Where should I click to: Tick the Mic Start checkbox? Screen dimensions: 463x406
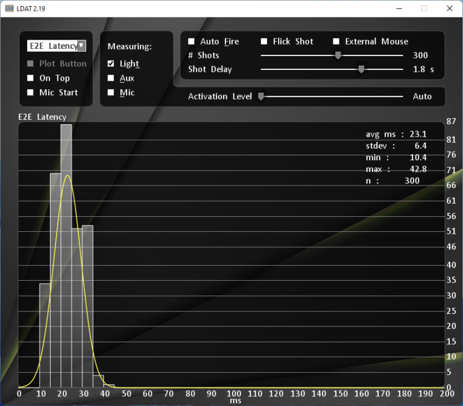tap(31, 93)
